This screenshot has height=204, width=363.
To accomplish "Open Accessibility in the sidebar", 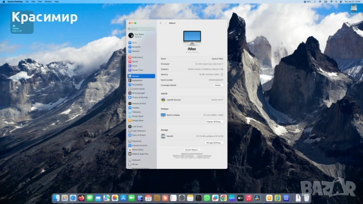I will pyautogui.click(x=141, y=84).
